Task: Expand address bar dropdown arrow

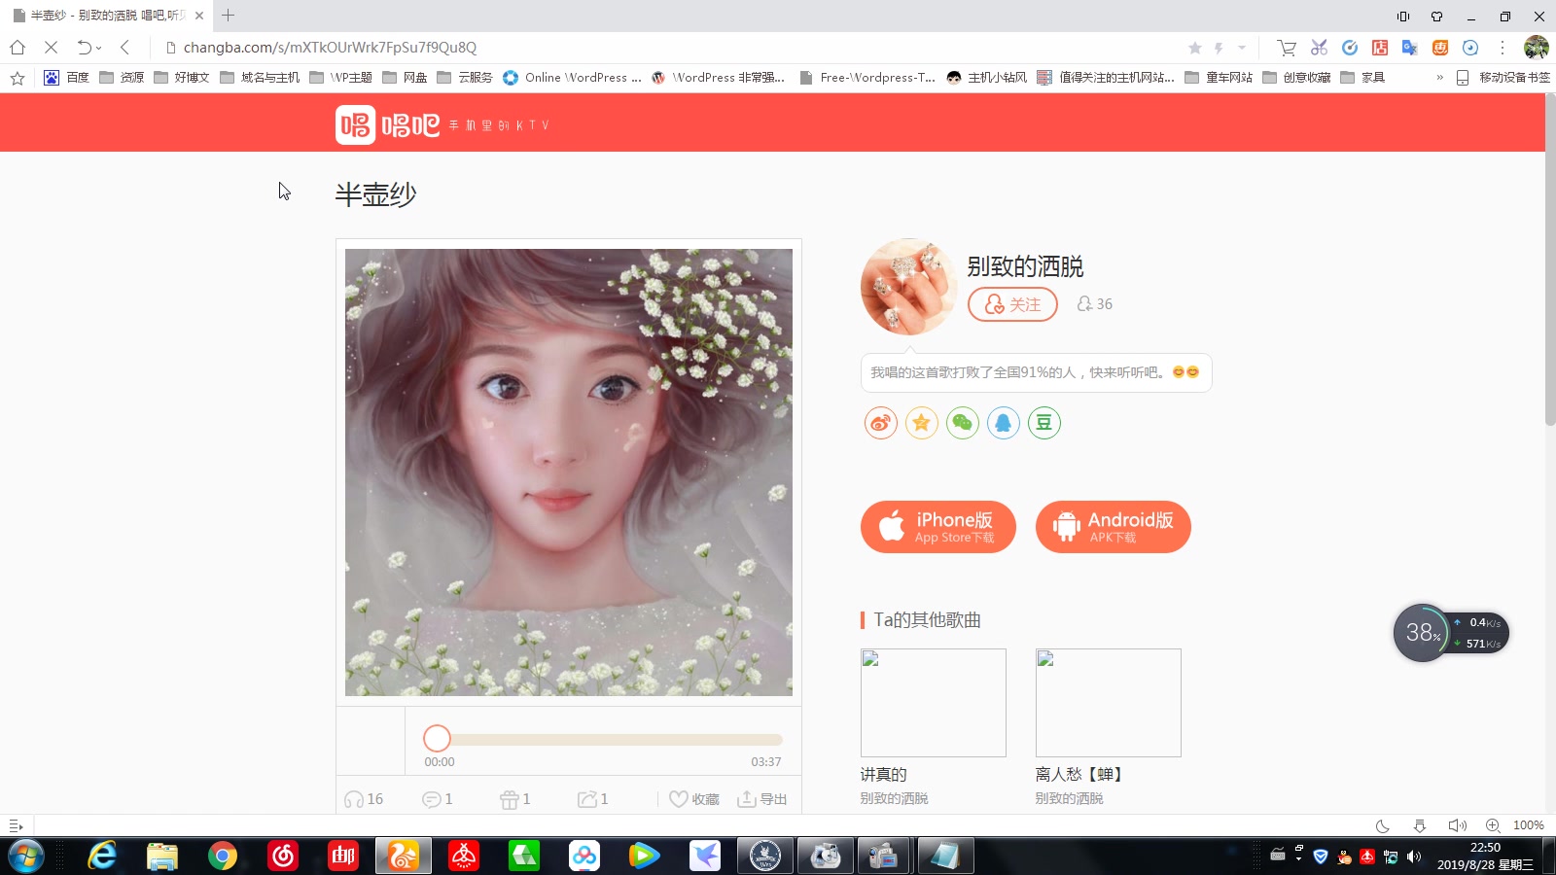Action: pyautogui.click(x=1242, y=48)
